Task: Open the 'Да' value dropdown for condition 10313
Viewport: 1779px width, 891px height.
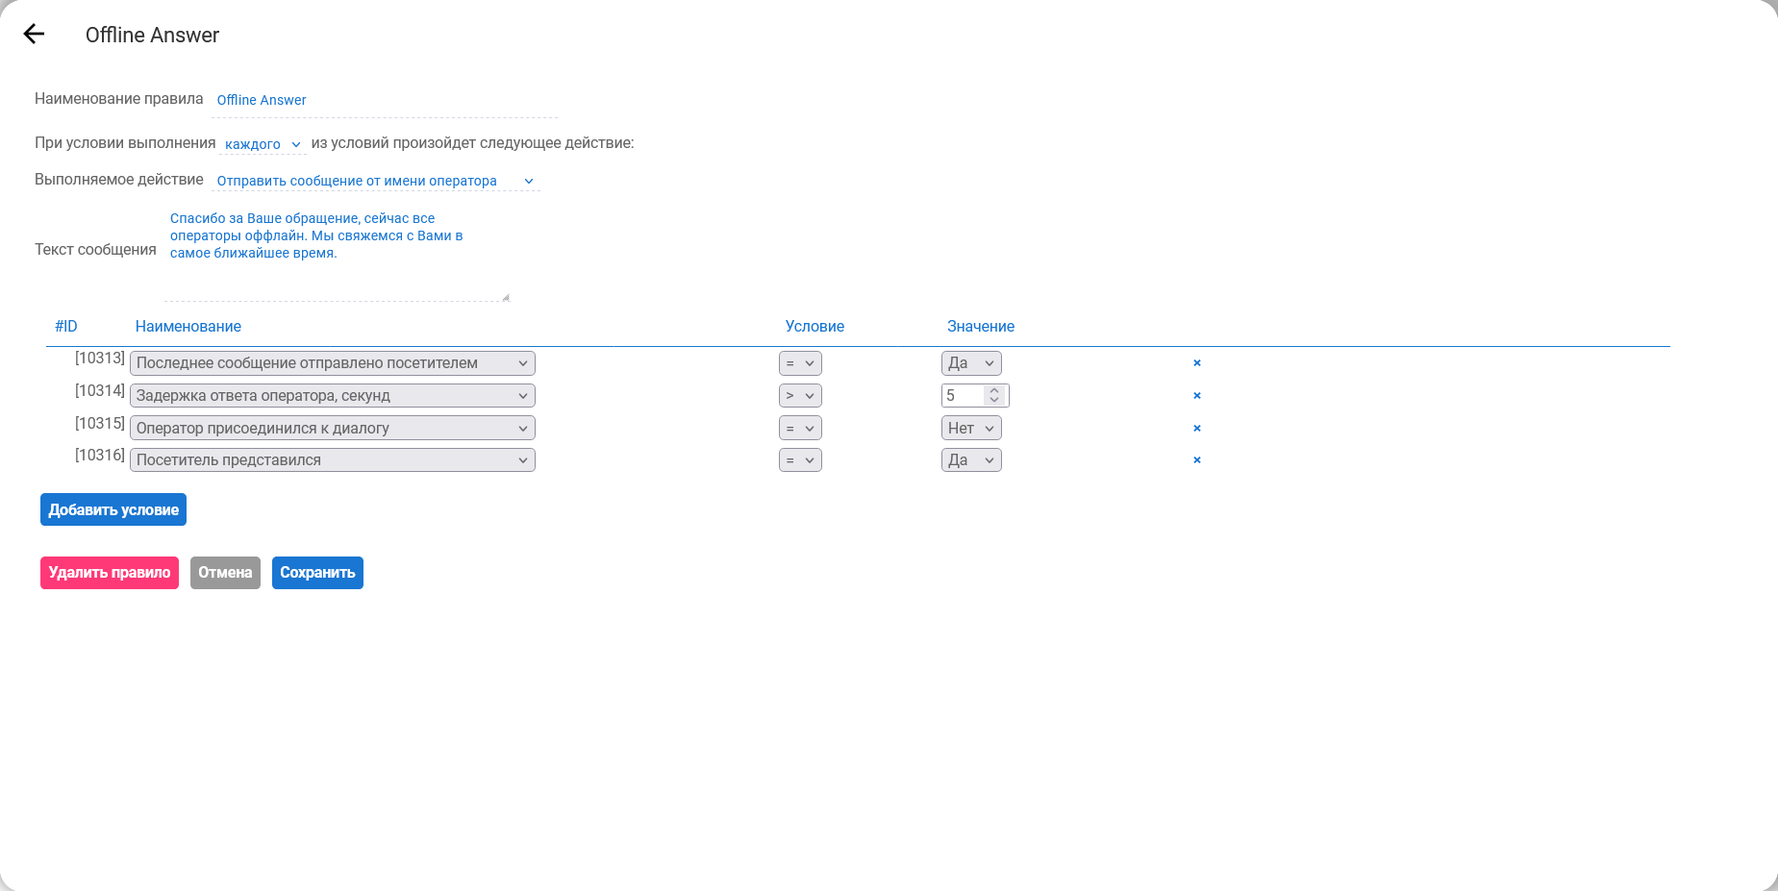Action: tap(971, 363)
